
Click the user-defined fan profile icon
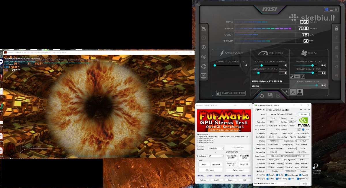point(300,92)
